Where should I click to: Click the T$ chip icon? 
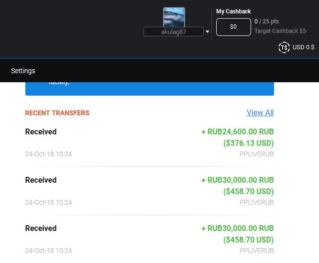pyautogui.click(x=284, y=47)
